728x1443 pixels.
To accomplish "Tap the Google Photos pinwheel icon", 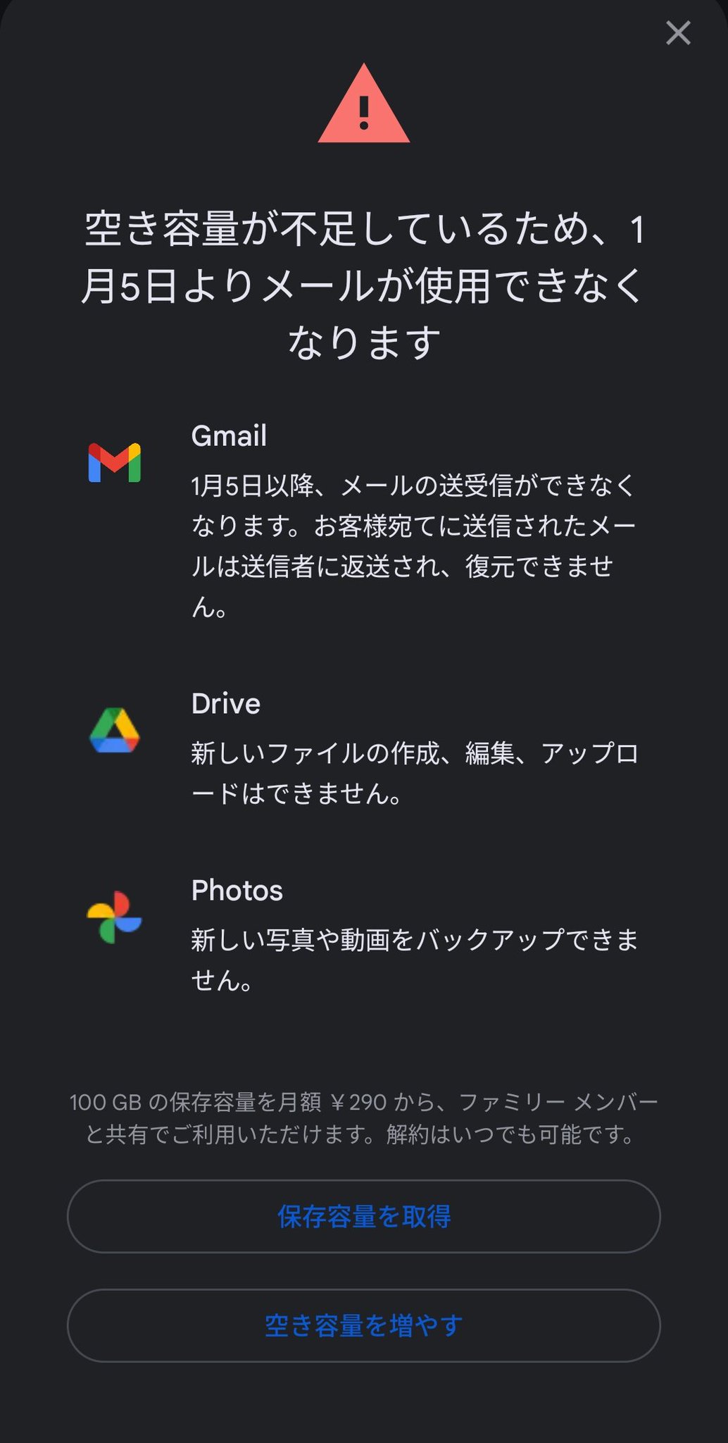I will click(114, 917).
